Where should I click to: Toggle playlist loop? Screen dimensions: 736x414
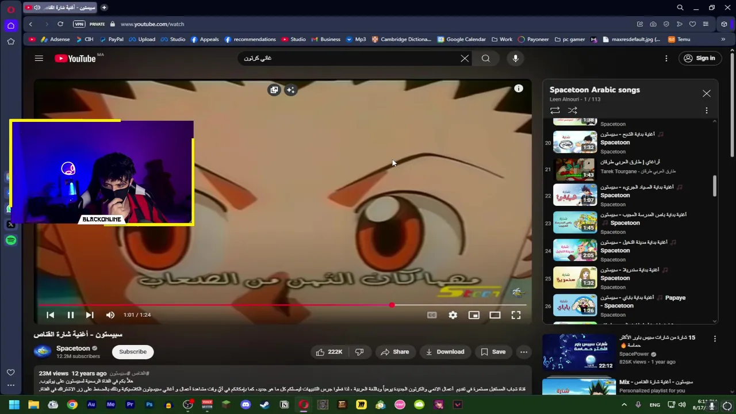[555, 110]
